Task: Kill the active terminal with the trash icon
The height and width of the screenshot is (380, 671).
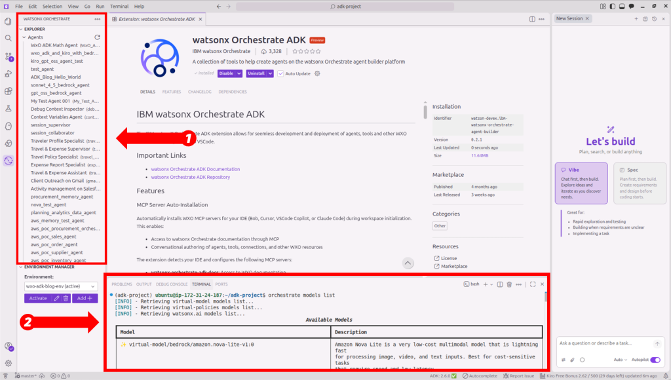Action: click(509, 284)
